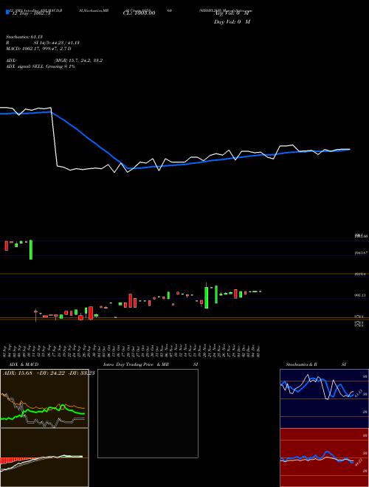Click the 995.13 price axis label
This screenshot has height=487, width=369.
coord(361,295)
